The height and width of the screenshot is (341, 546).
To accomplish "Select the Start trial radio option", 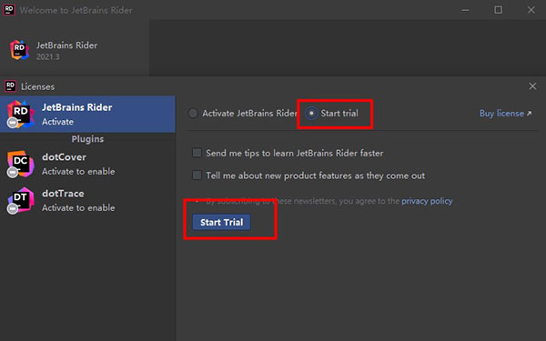I will (x=311, y=113).
